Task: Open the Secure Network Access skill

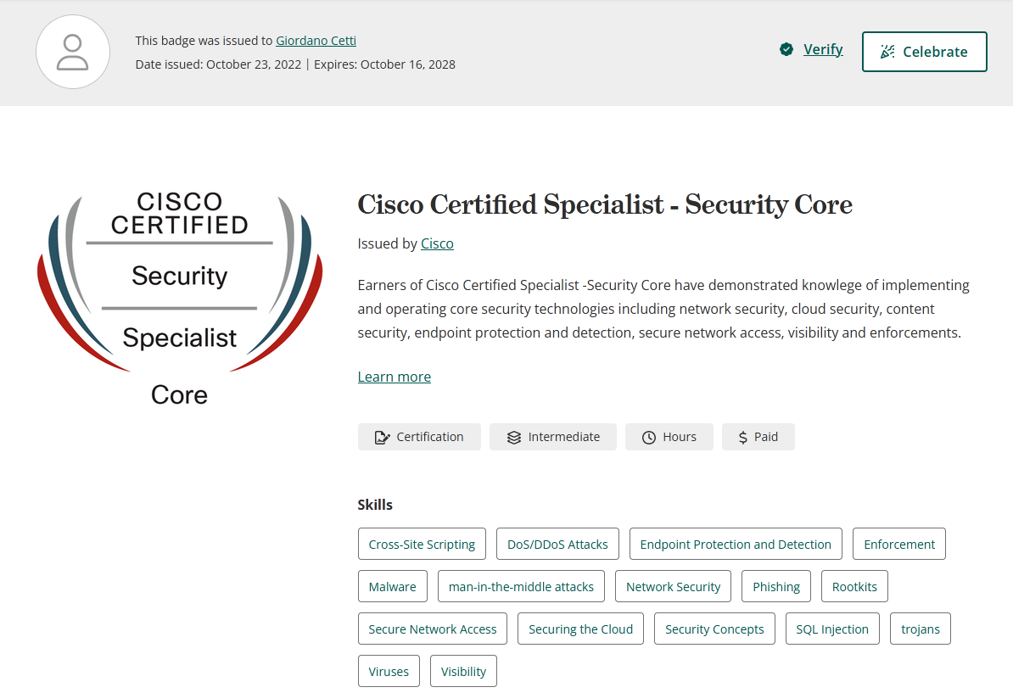Action: (433, 629)
